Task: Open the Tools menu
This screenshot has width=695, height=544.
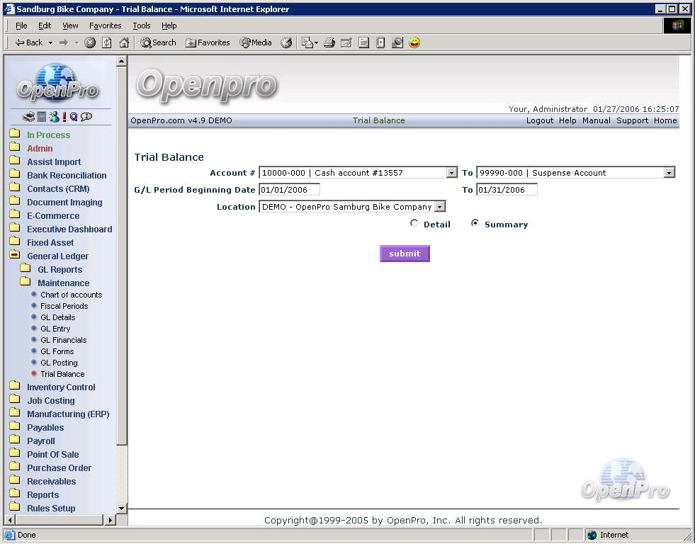Action: [x=142, y=25]
